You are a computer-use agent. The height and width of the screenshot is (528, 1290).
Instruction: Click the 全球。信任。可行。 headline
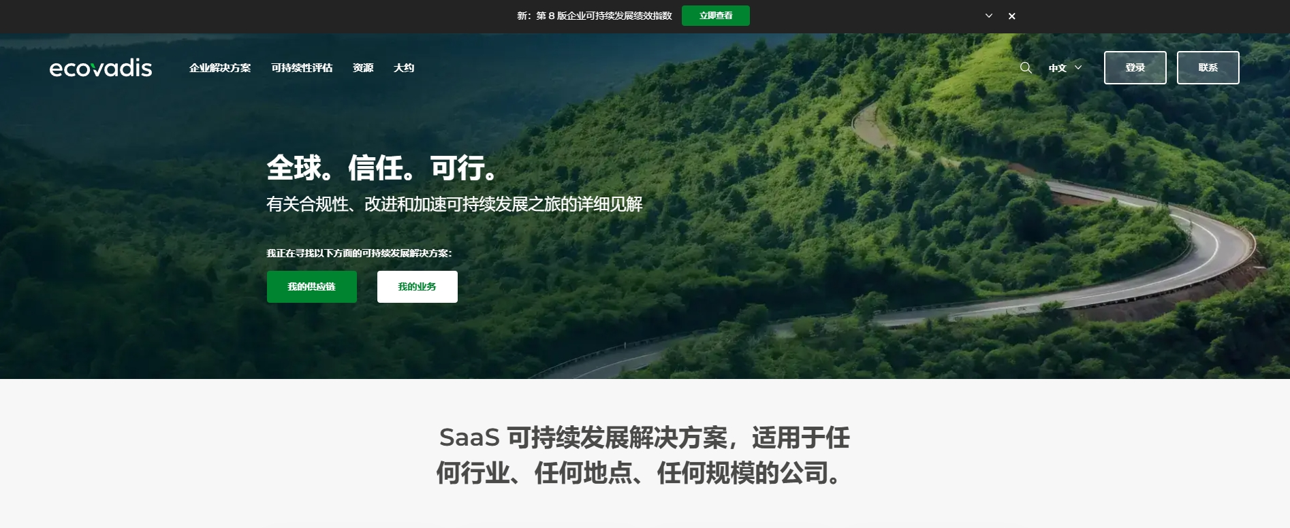[x=381, y=168]
